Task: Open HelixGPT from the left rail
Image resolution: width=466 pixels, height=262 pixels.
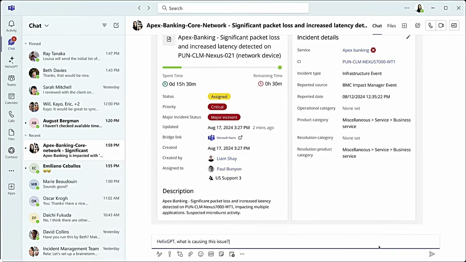Action: pos(11,62)
